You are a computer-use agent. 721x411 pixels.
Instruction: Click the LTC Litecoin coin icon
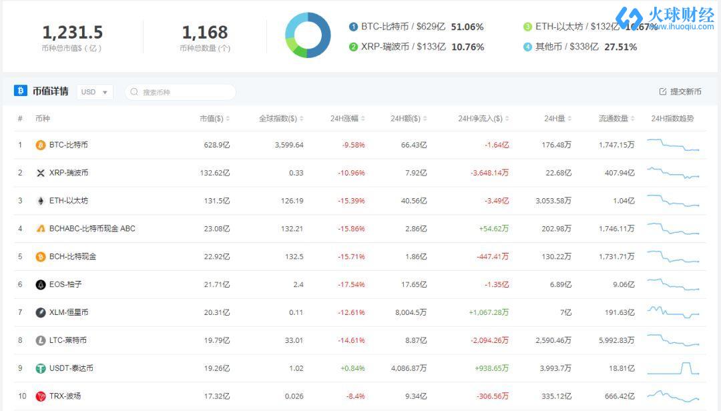coord(41,341)
